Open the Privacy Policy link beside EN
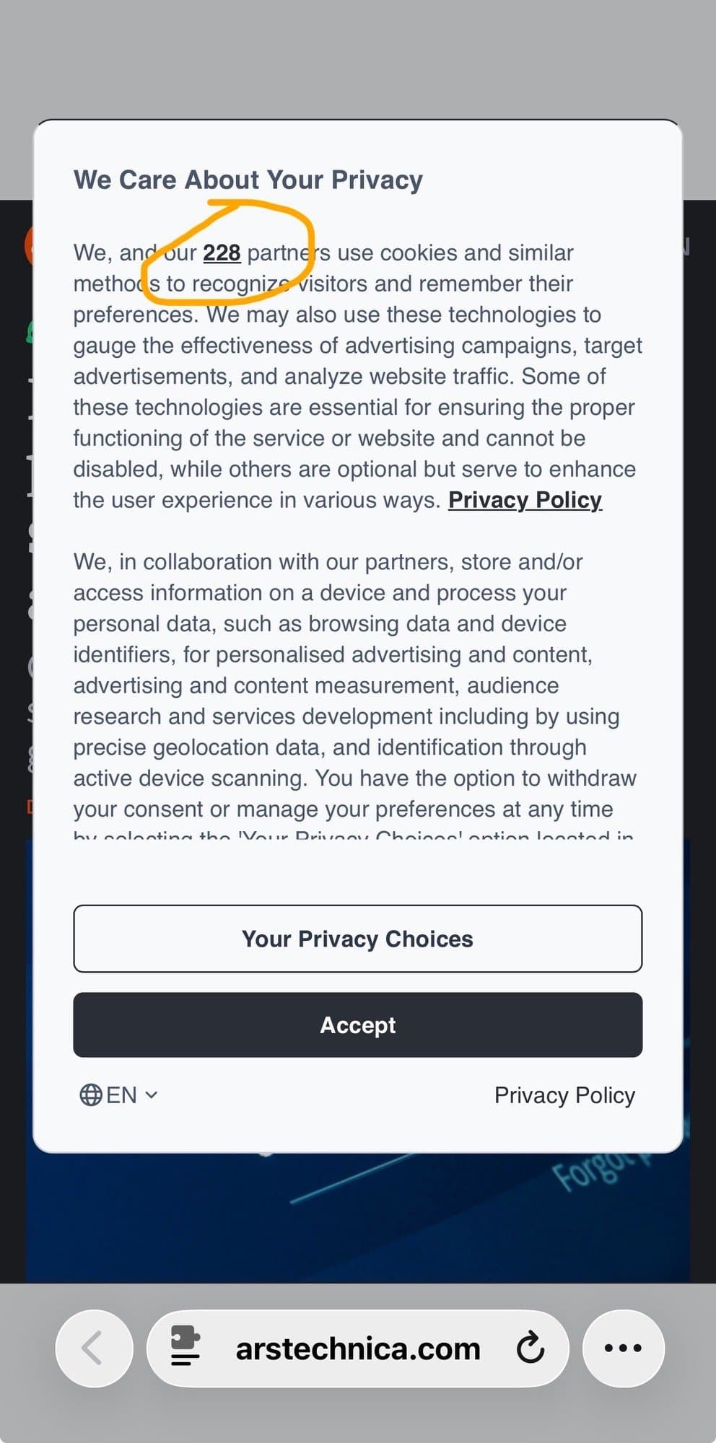Image resolution: width=716 pixels, height=1443 pixels. click(564, 1095)
